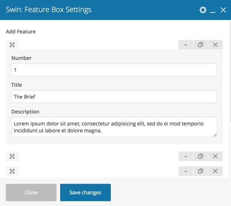Click move handle of third feature item
231x206 pixels.
click(x=12, y=171)
